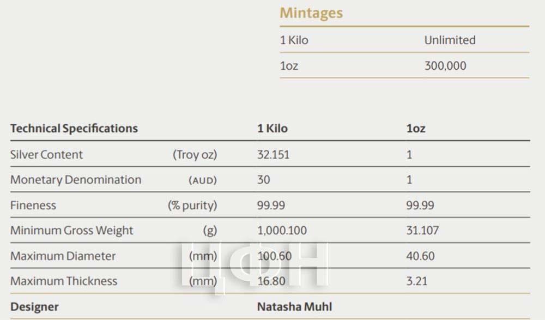Screen dimensions: 545x320
Task: Select the 1 Kilo column header
Action: 272,128
